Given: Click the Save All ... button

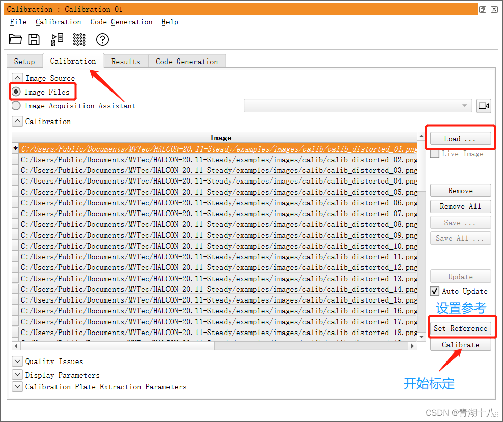Looking at the screenshot, I should point(460,238).
